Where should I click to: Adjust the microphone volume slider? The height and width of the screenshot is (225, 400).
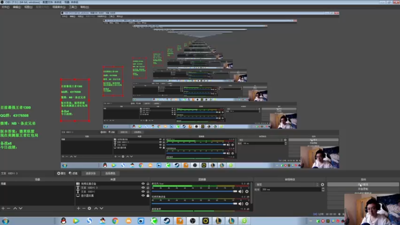[x=194, y=191]
